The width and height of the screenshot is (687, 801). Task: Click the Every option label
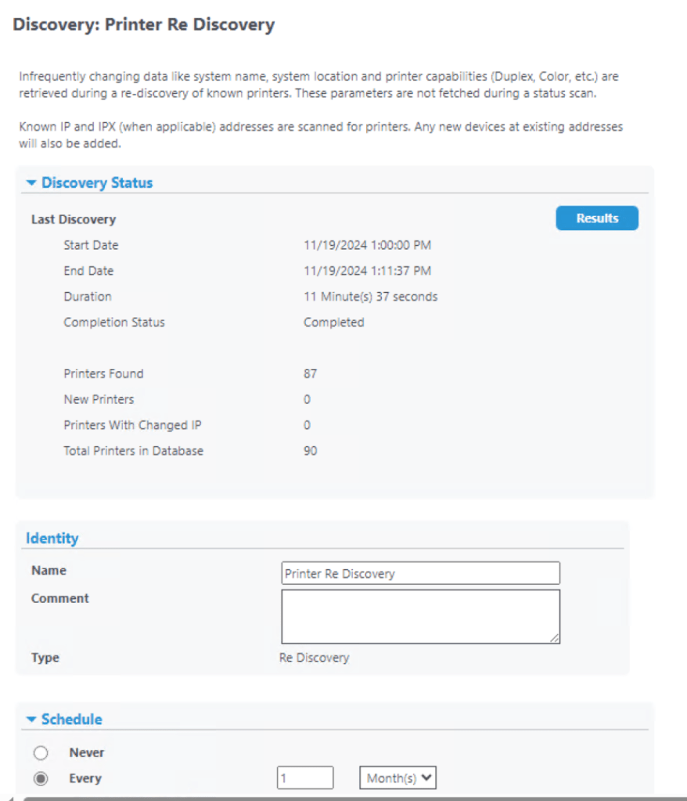(85, 779)
